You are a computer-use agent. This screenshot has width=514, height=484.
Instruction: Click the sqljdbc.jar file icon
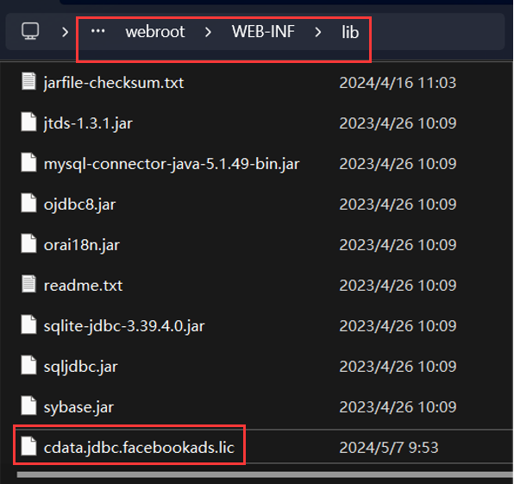28,365
